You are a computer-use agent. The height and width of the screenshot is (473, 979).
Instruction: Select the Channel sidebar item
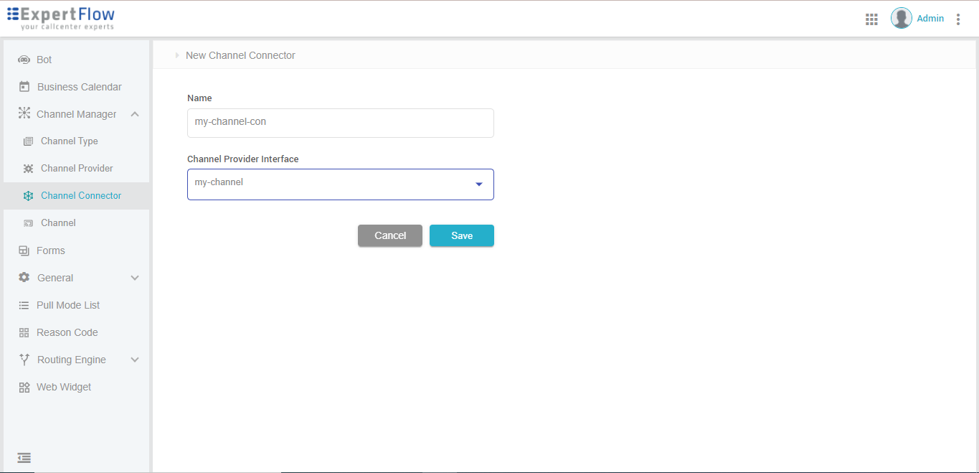58,223
